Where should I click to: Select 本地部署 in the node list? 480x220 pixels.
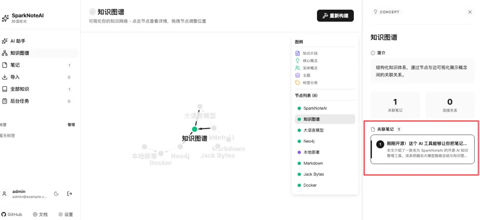[x=325, y=152]
